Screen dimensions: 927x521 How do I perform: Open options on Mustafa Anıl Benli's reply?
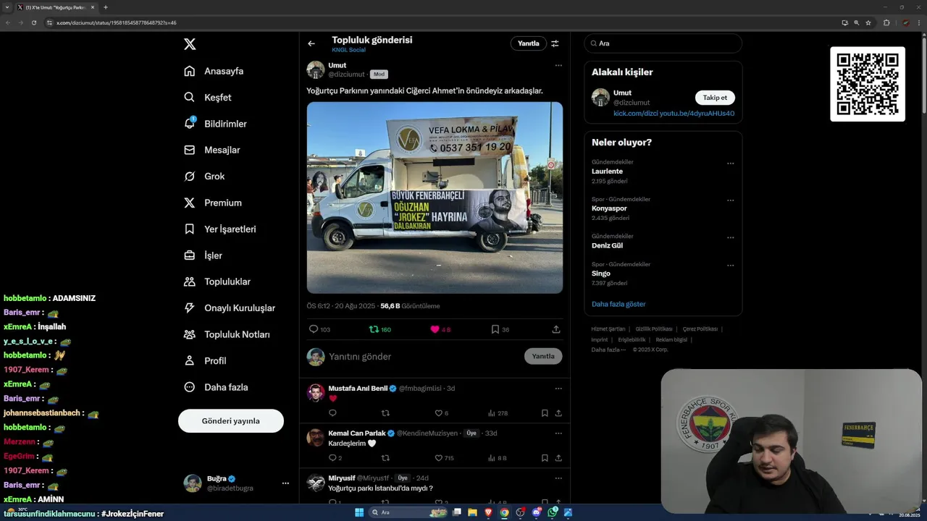point(558,389)
